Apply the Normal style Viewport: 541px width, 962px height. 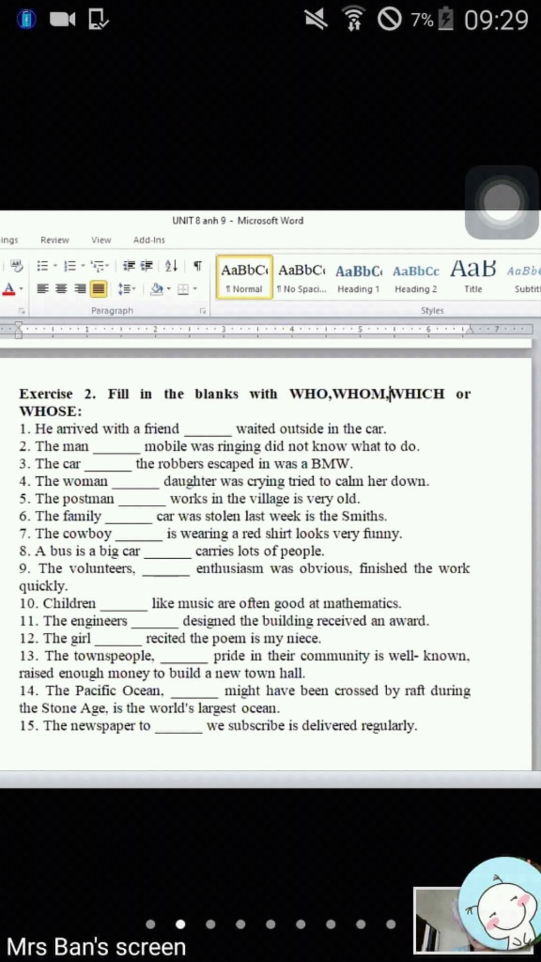click(245, 277)
